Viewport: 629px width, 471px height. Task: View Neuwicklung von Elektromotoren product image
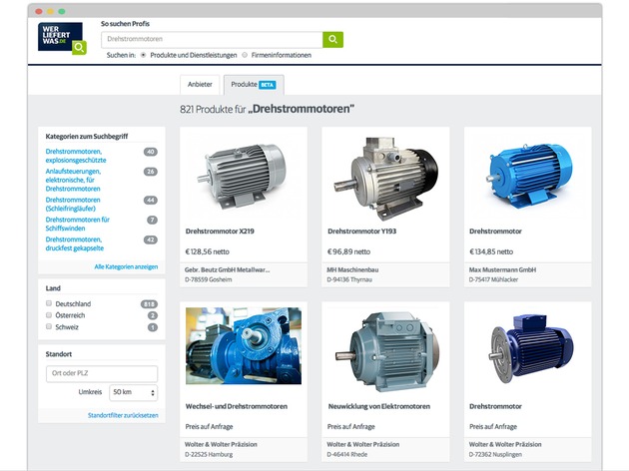click(x=384, y=345)
